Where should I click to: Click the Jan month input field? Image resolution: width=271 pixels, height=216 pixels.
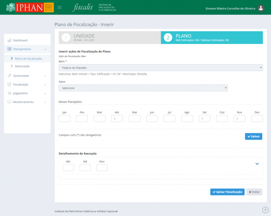(x=64, y=119)
